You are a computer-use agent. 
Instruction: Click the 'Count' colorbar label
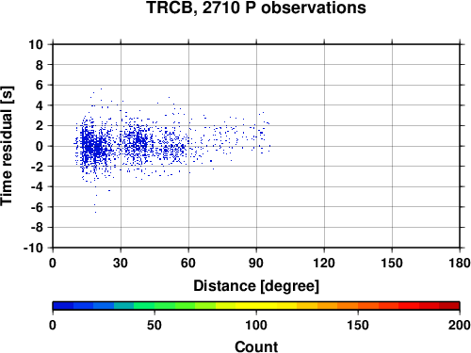tap(256, 346)
